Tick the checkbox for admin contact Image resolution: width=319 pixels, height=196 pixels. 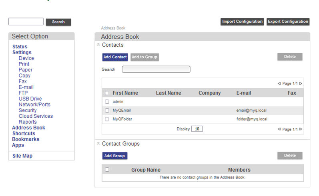(x=107, y=102)
